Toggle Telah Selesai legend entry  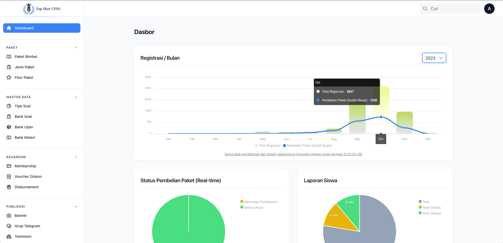pyautogui.click(x=430, y=213)
